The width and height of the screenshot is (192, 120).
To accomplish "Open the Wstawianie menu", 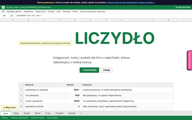I will pos(28,11).
